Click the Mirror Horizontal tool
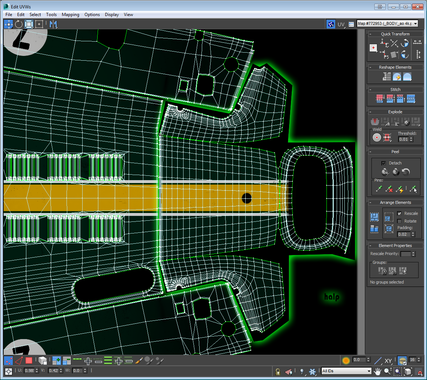The height and width of the screenshot is (380, 427). (x=53, y=24)
